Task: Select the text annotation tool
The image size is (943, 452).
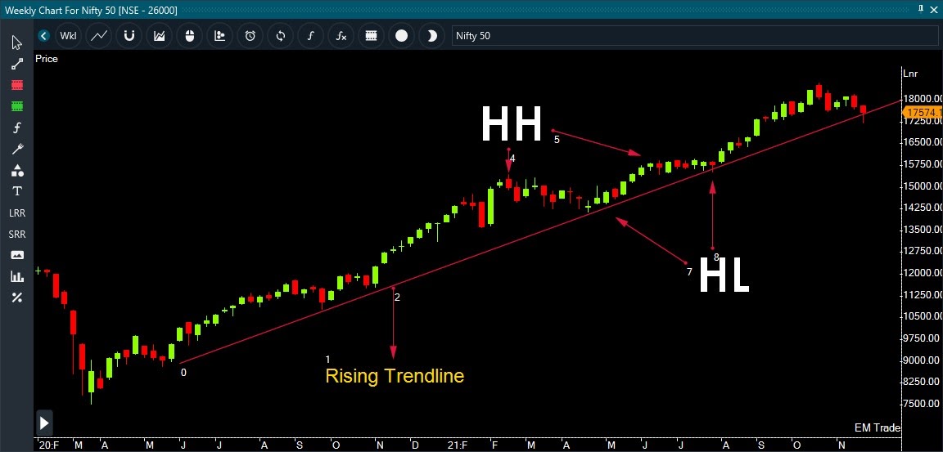Action: (17, 191)
